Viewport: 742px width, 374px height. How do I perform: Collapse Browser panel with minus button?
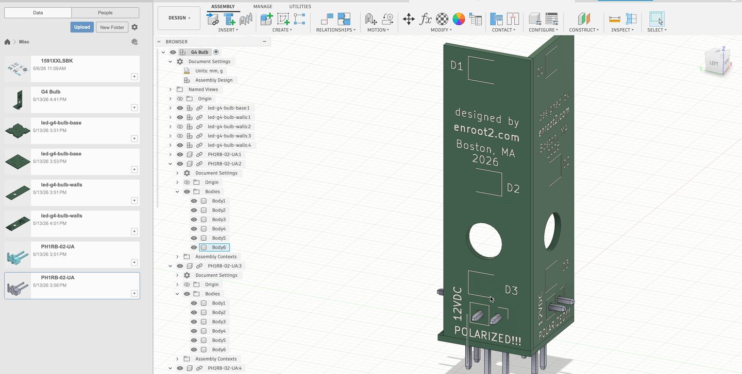[264, 42]
